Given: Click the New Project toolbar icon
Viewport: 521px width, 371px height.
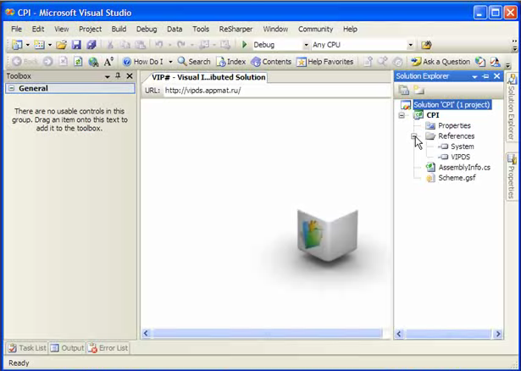Looking at the screenshot, I should tap(17, 45).
